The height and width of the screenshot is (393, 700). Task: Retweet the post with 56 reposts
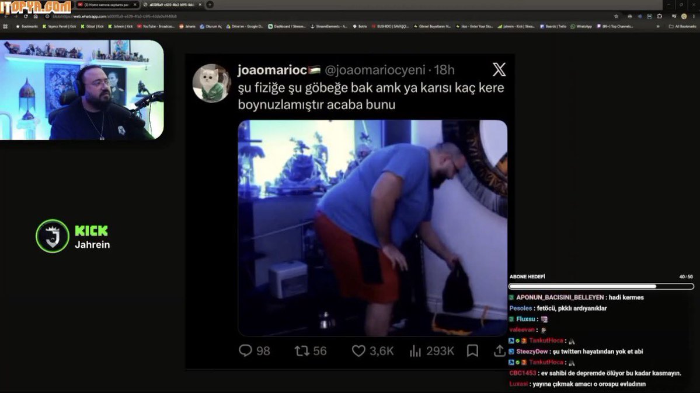pyautogui.click(x=311, y=350)
